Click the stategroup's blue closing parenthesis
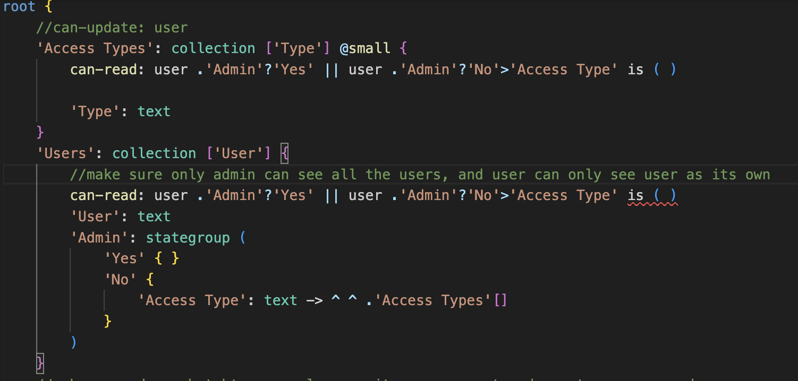 point(74,342)
